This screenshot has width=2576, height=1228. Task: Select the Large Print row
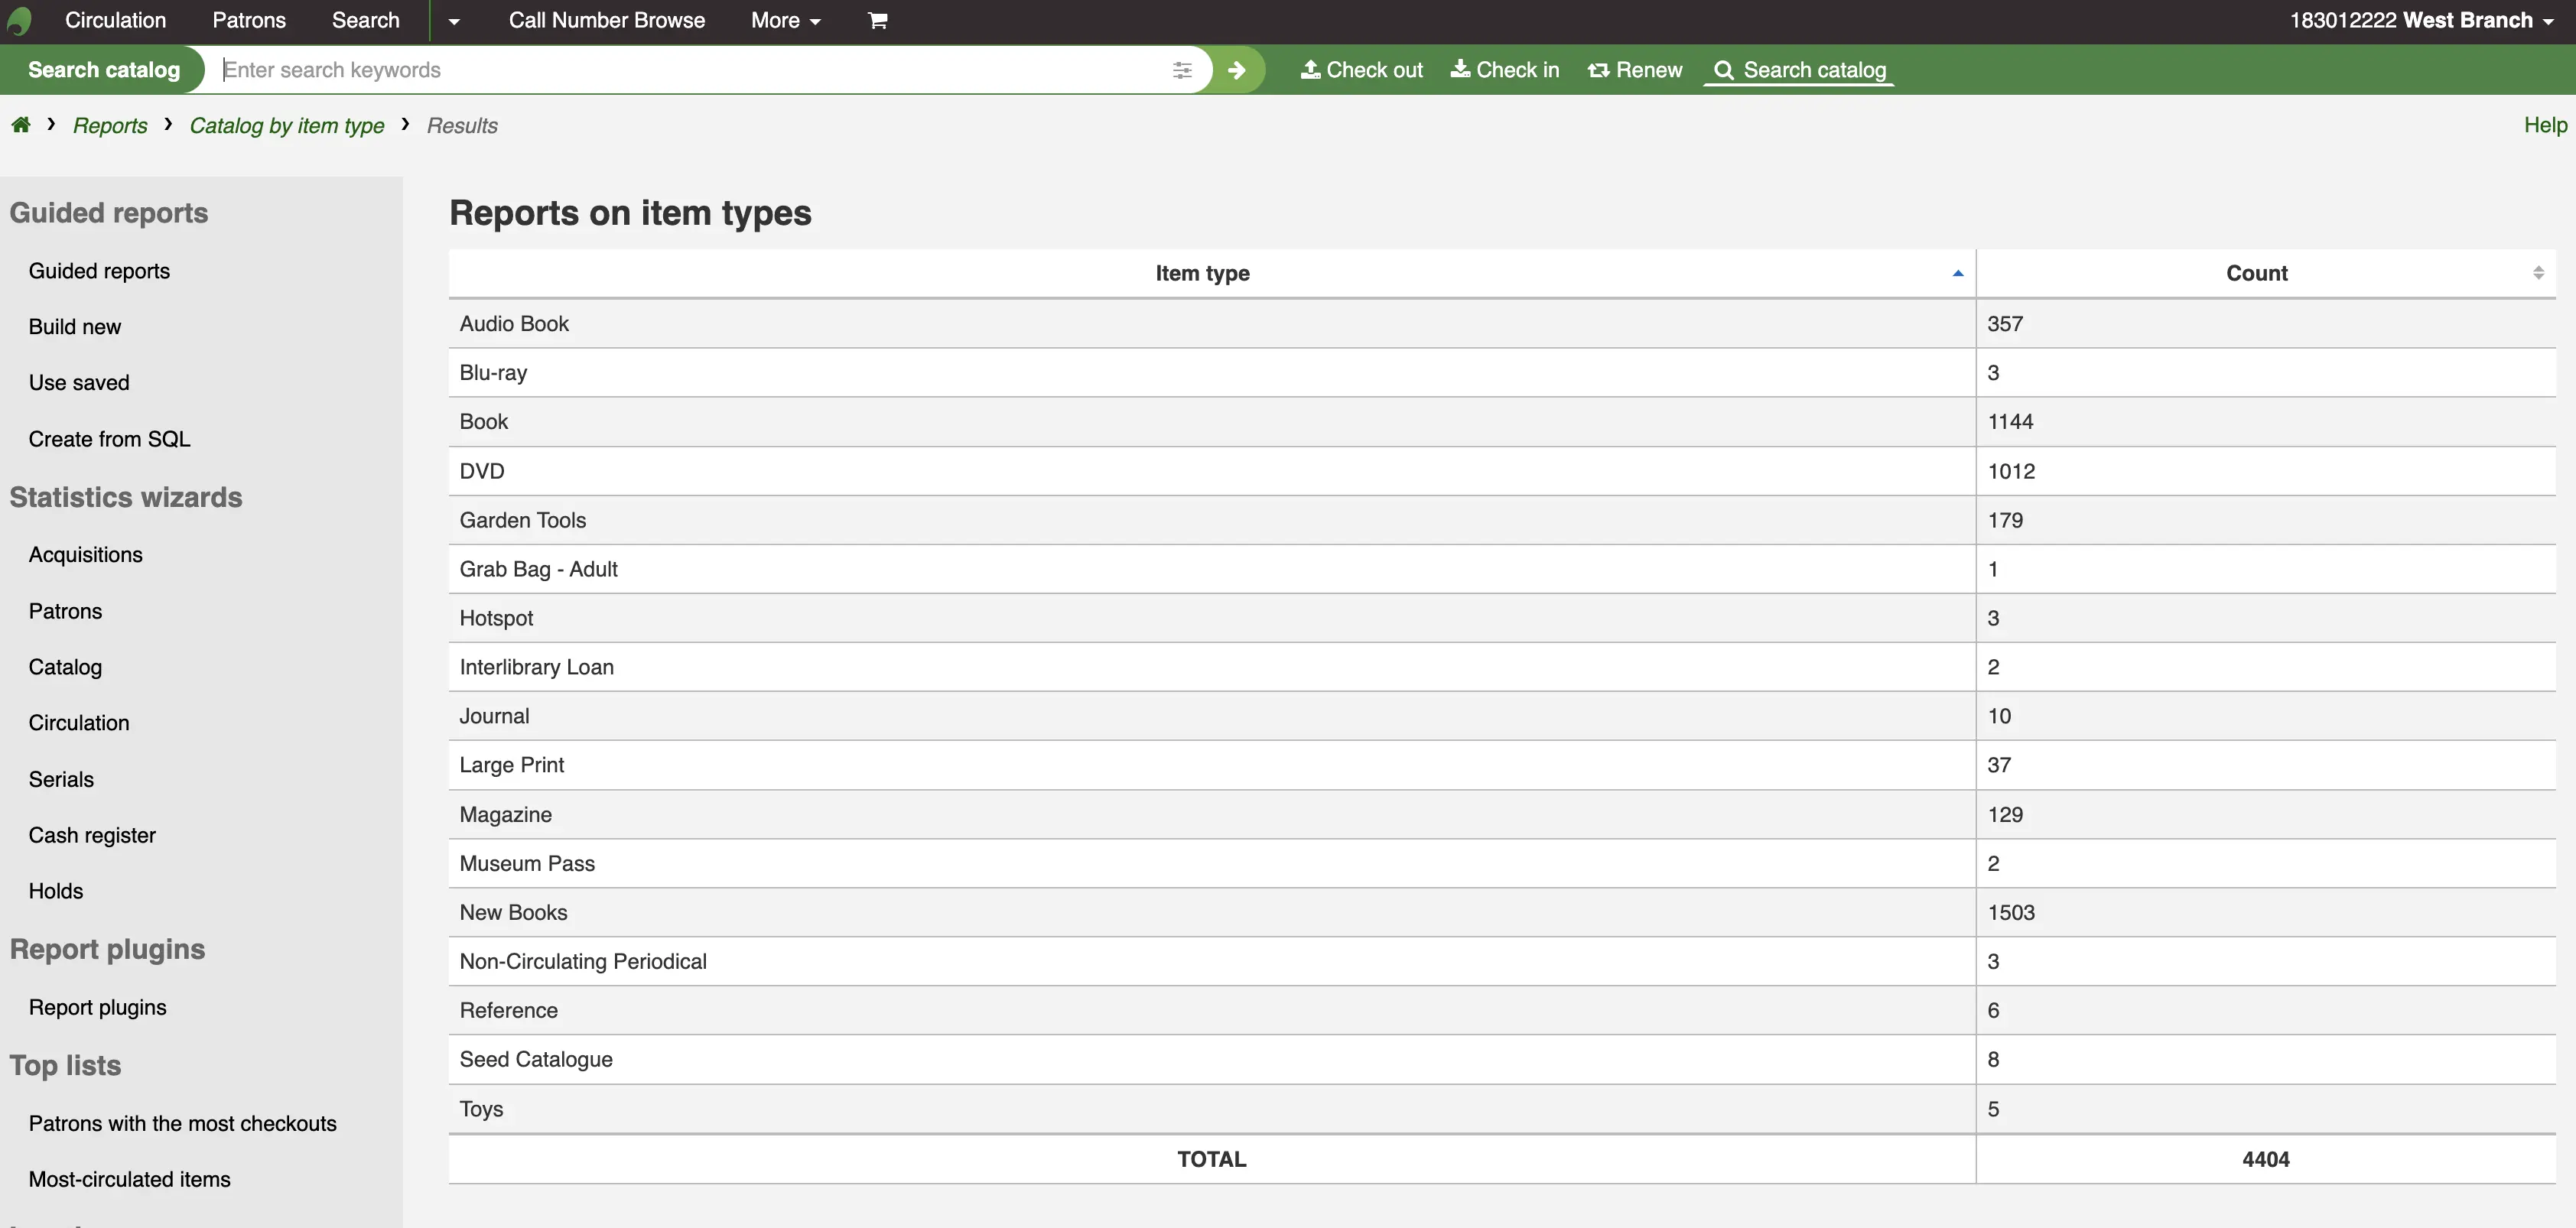tap(1502, 765)
